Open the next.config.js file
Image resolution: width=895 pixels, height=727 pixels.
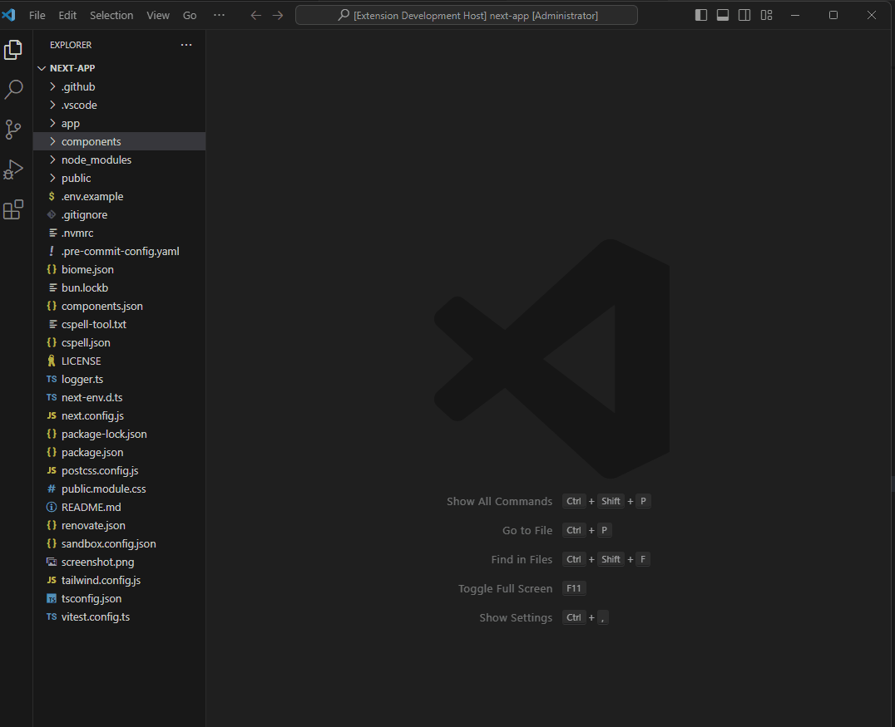(x=119, y=415)
